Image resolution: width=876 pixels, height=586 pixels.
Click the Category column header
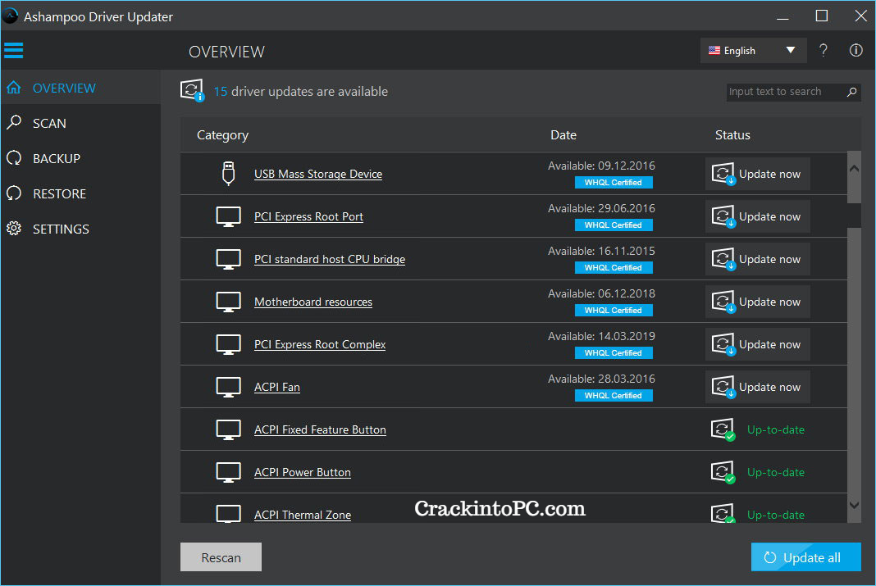222,135
